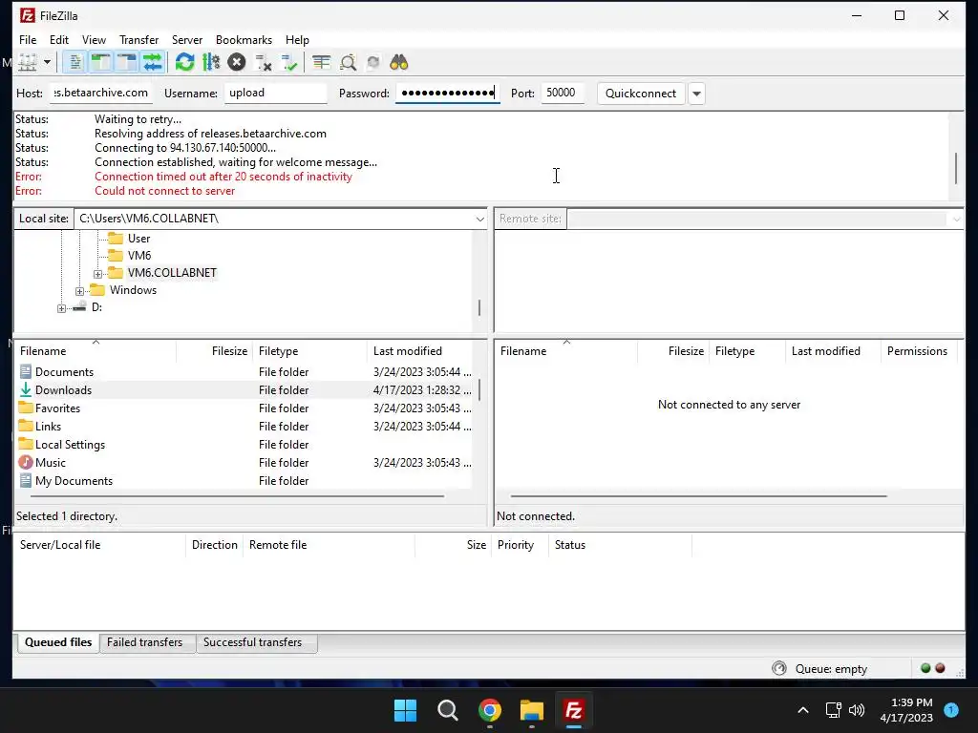This screenshot has width=978, height=733.
Task: Select the Favorites folder row
Action: pos(244,408)
